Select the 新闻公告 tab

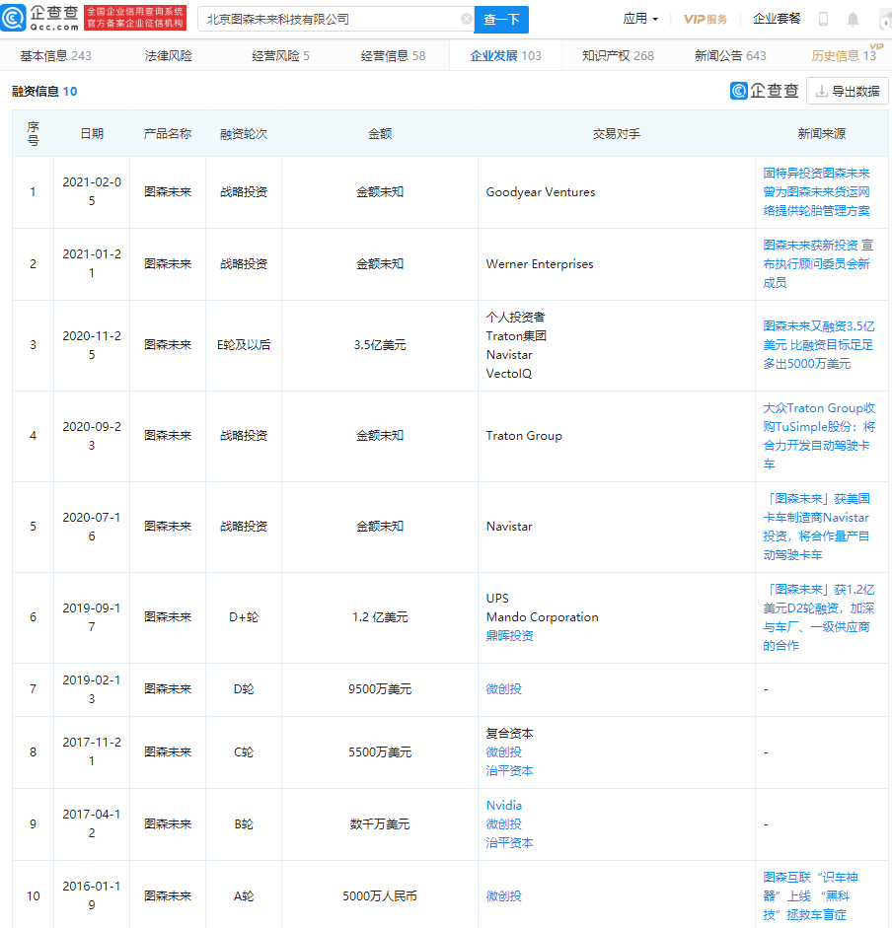(721, 56)
